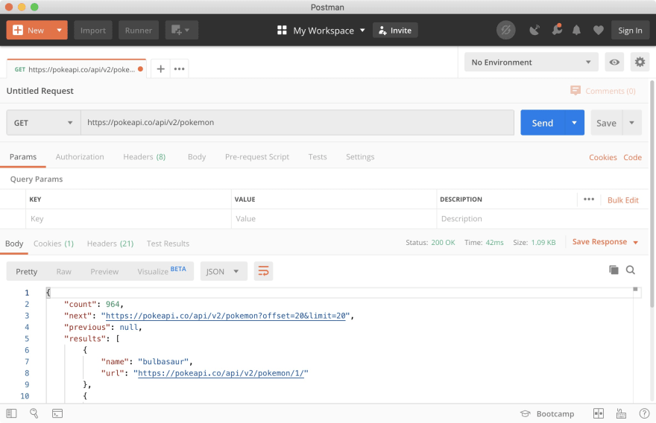Switch to the Headers (8) request tab
The height and width of the screenshot is (423, 656).
pos(145,156)
